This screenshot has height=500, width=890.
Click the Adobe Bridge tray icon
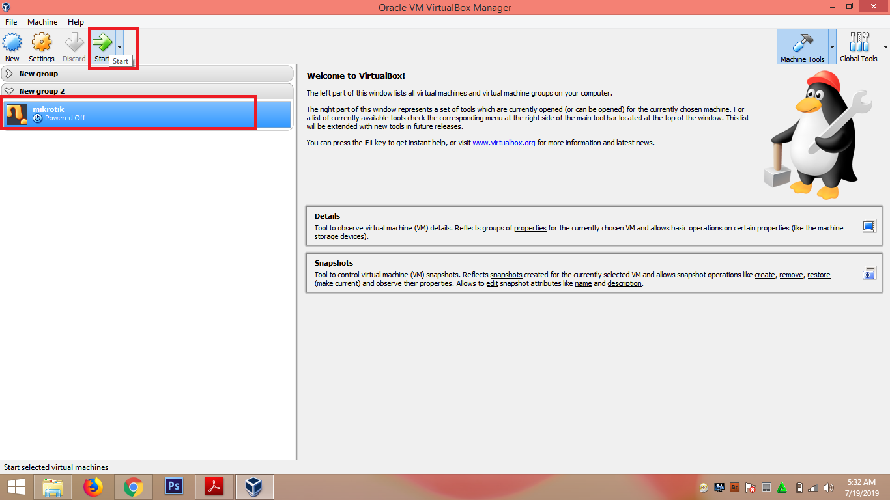(x=735, y=487)
